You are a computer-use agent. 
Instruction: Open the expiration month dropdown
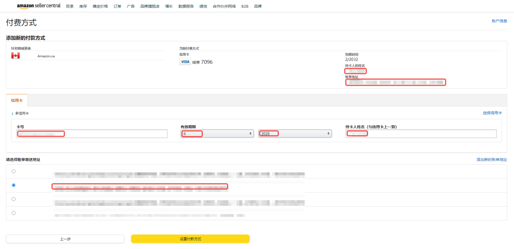tap(217, 134)
